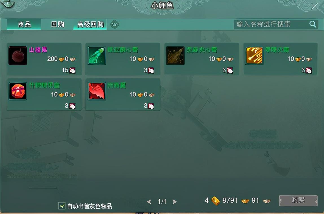Click the rabbit token icon under 山楂果
The image size is (324, 214).
(72, 71)
